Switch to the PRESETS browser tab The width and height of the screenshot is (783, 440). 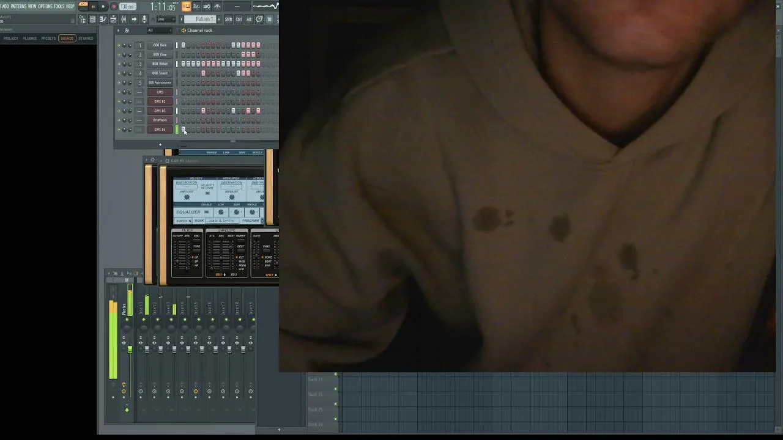click(48, 38)
